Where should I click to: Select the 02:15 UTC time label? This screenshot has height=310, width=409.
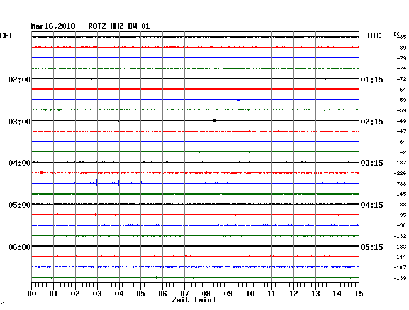point(372,122)
